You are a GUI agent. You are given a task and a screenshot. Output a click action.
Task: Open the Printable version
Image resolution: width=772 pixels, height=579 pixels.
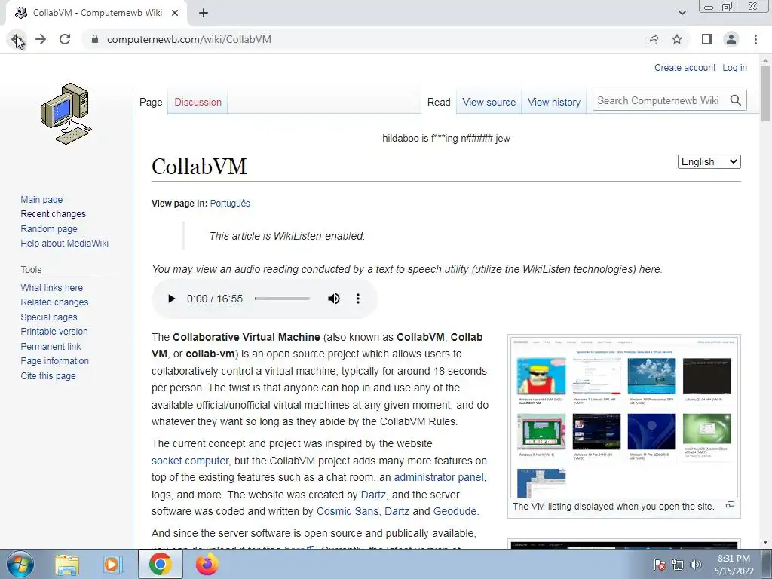click(x=54, y=332)
